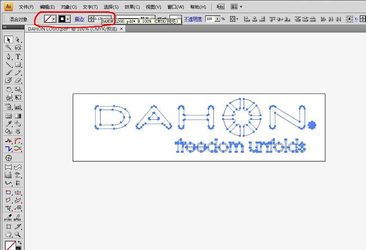The width and height of the screenshot is (366, 250).
Task: Open the 对象(O) menu
Action: tap(69, 7)
